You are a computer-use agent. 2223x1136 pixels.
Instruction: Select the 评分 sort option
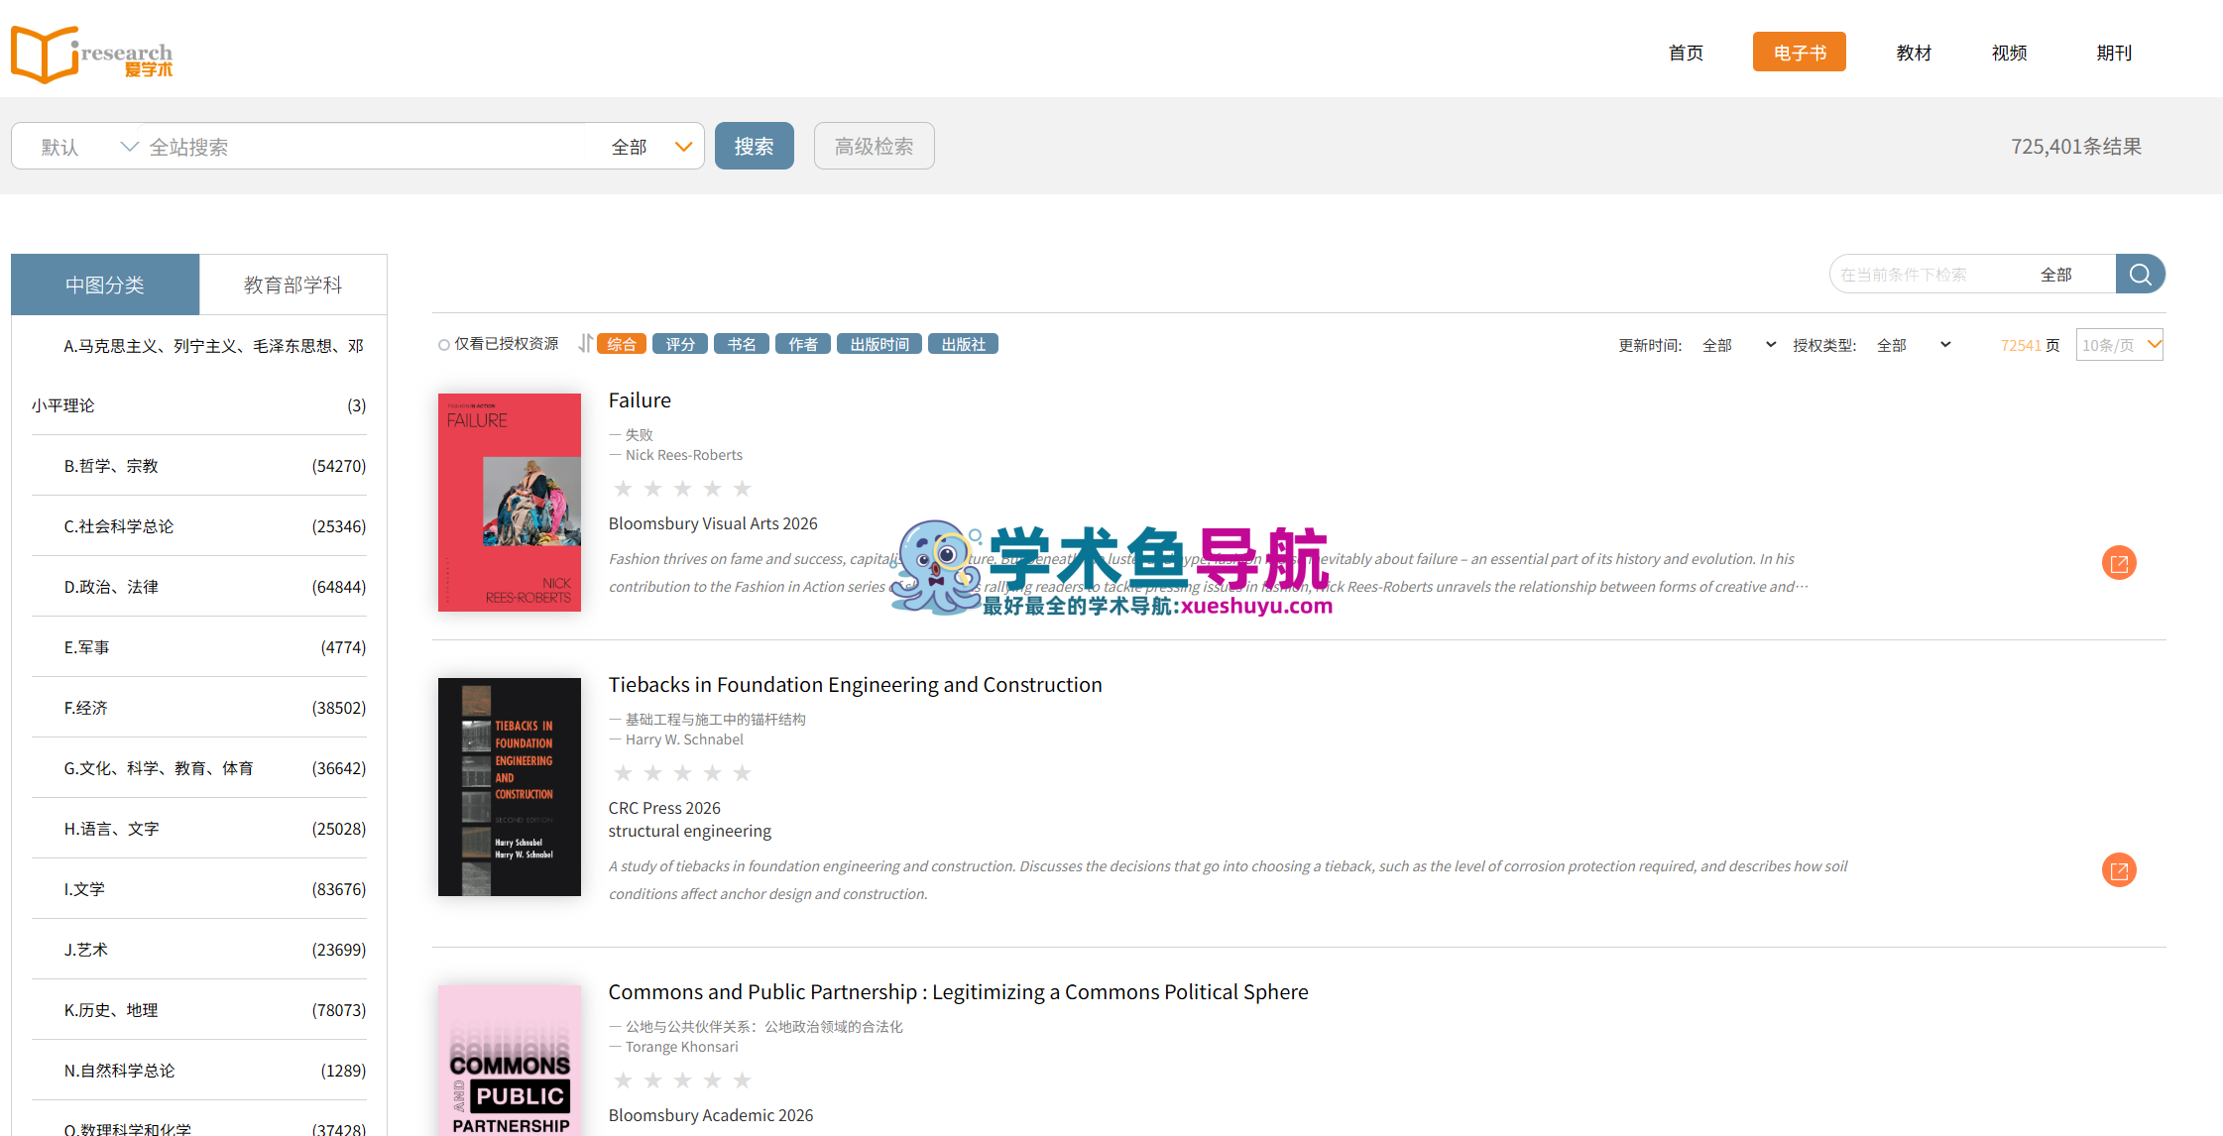click(x=680, y=343)
